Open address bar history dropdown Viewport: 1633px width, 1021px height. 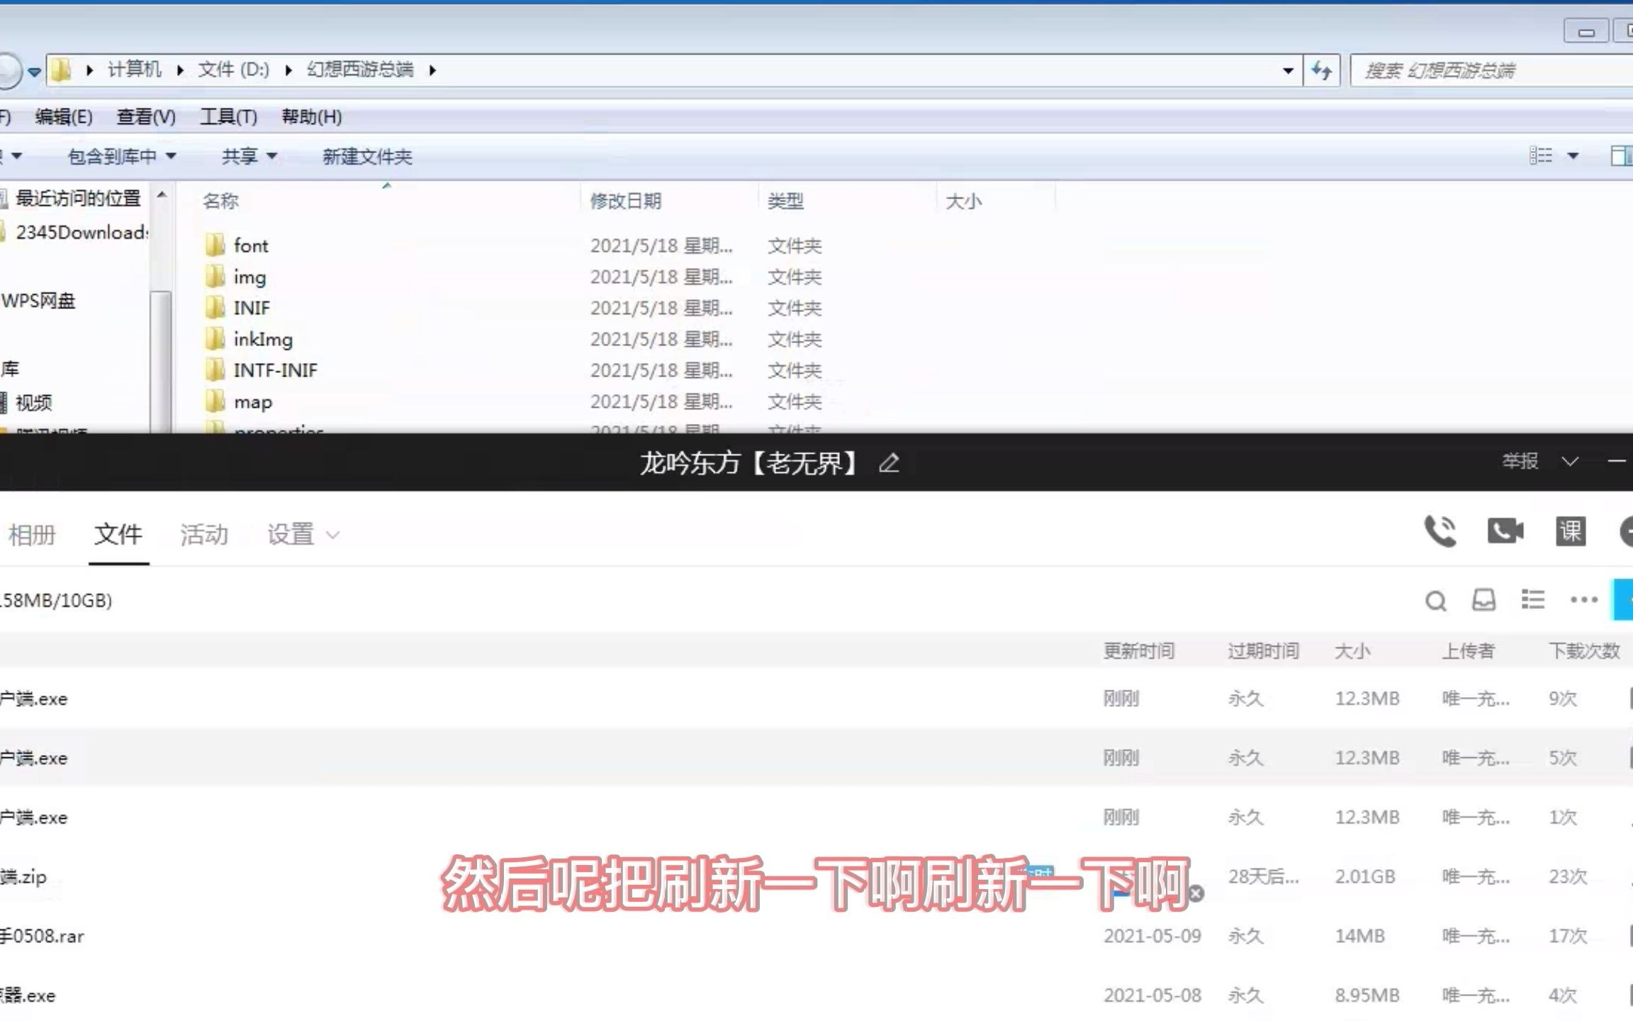(x=1289, y=70)
